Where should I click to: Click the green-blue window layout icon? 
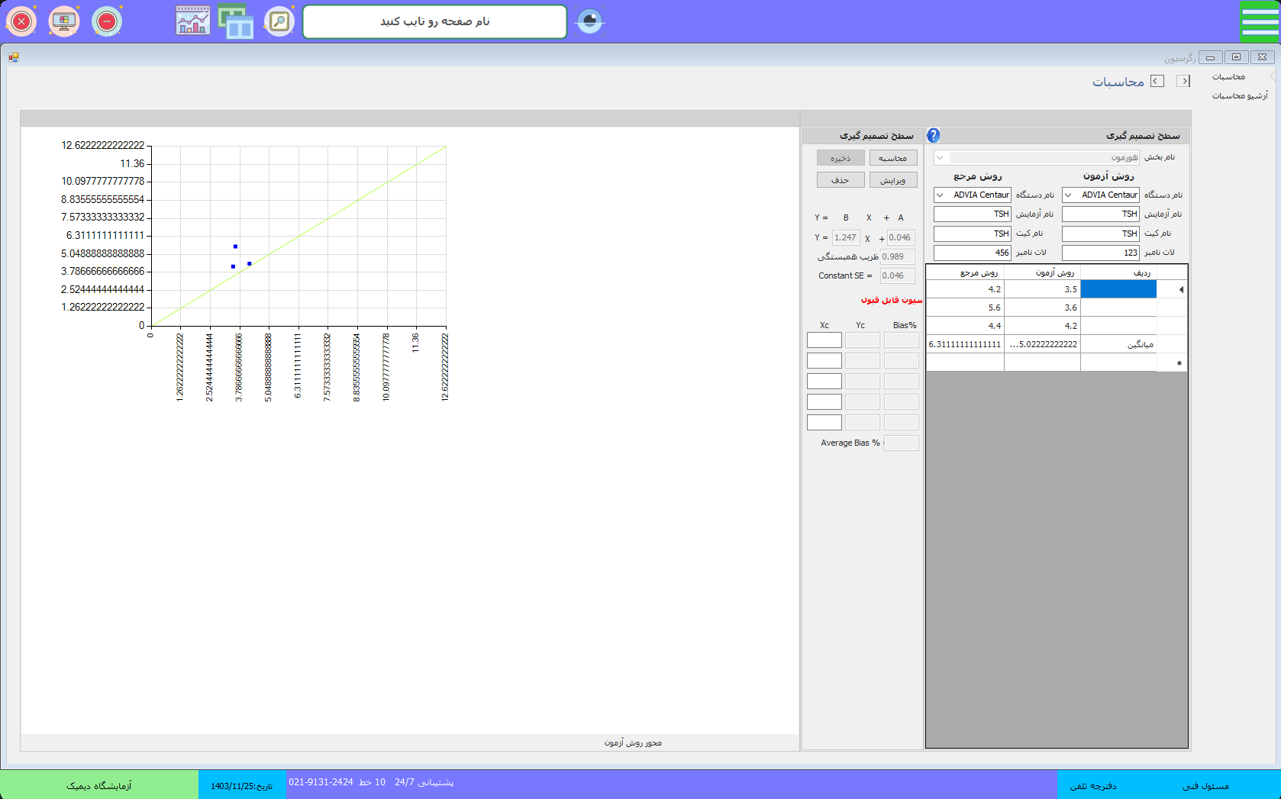pyautogui.click(x=236, y=21)
